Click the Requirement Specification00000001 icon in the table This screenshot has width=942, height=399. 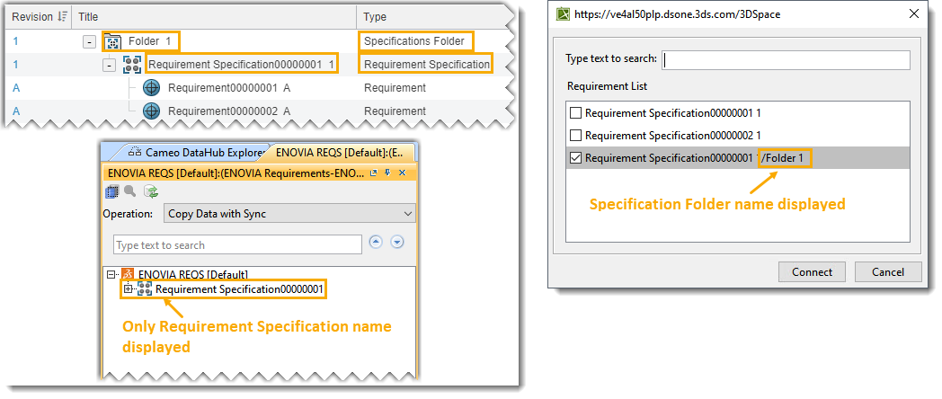132,65
